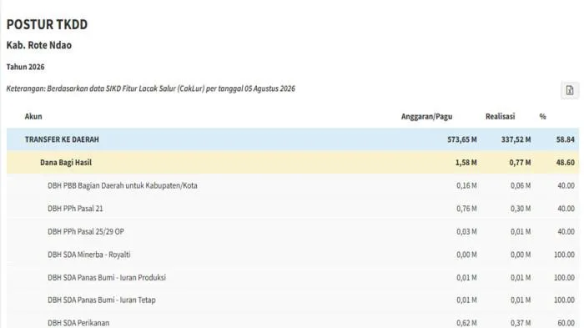
Task: Click 0,62 M budget for DBH SDA Perikanan
Action: click(x=466, y=323)
